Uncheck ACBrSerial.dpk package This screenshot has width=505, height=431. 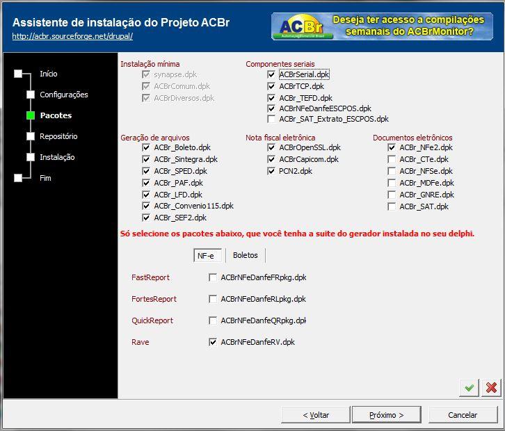271,74
